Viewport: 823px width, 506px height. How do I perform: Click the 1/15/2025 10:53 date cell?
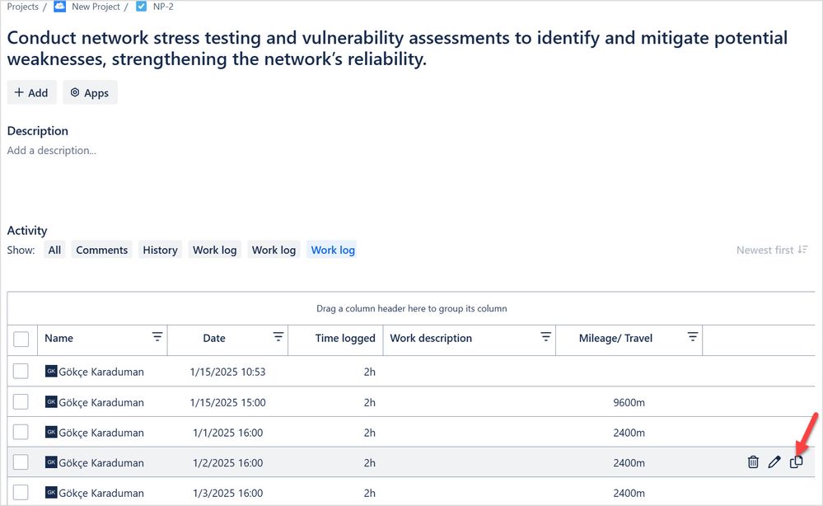[228, 372]
